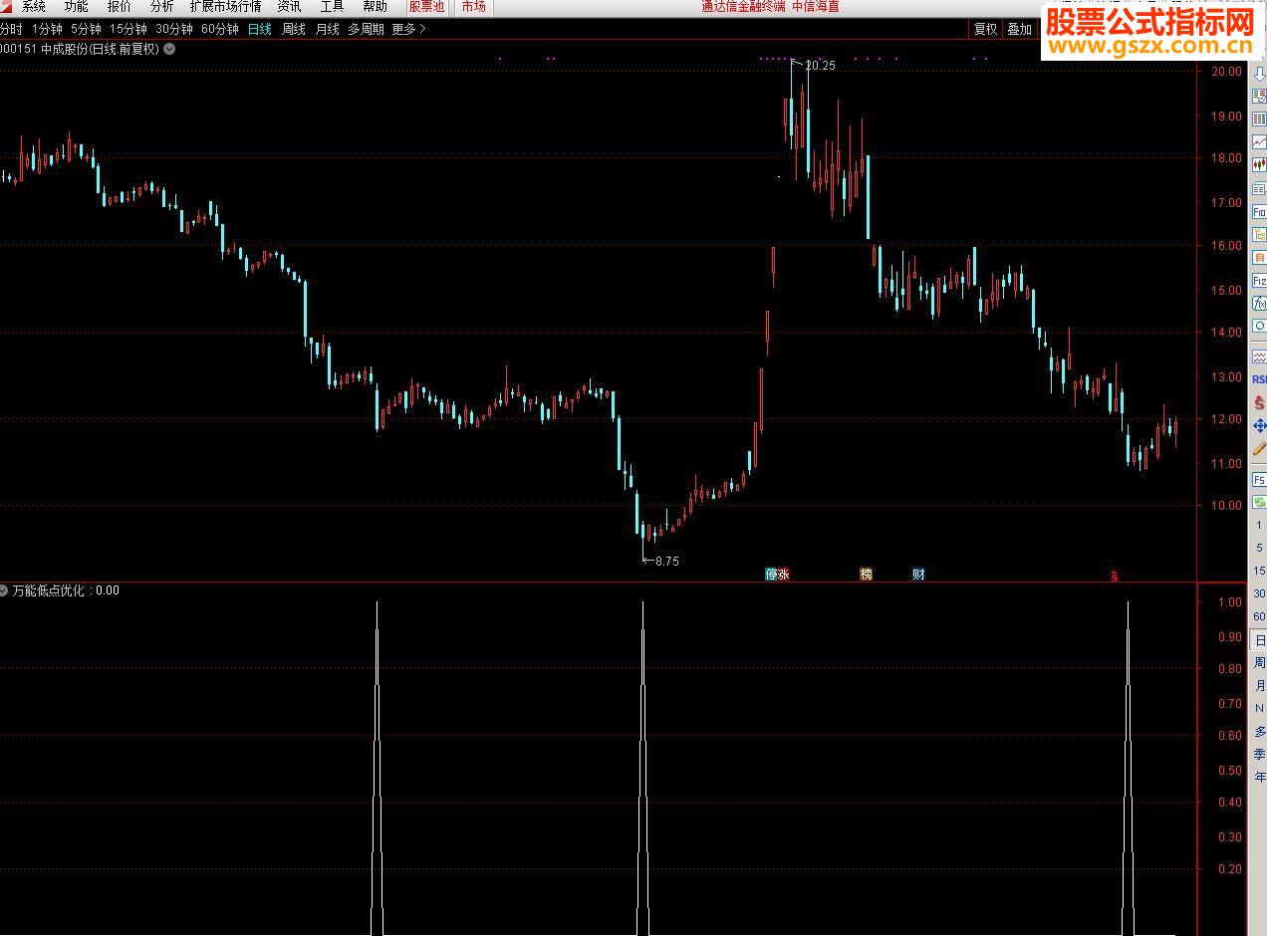The image size is (1267, 936).
Task: Click the orange document icon in sidebar
Action: [x=1259, y=257]
